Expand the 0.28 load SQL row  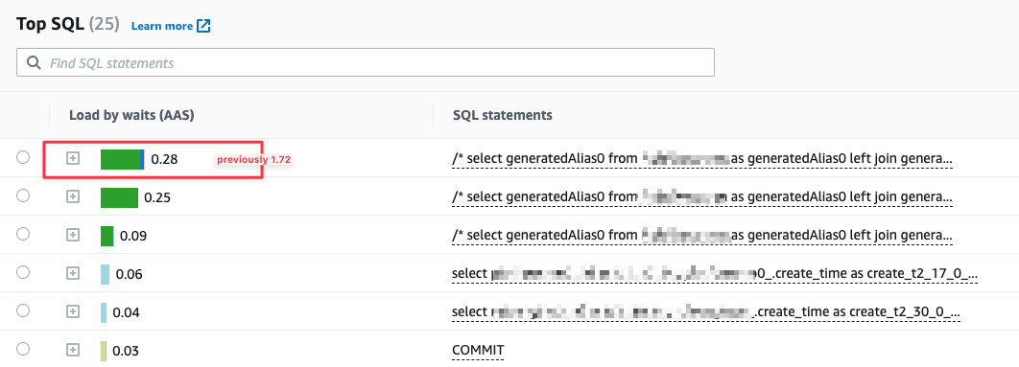tap(74, 158)
